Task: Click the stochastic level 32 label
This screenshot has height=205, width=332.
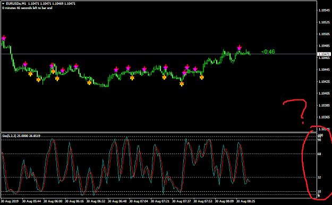Action: pyautogui.click(x=319, y=177)
